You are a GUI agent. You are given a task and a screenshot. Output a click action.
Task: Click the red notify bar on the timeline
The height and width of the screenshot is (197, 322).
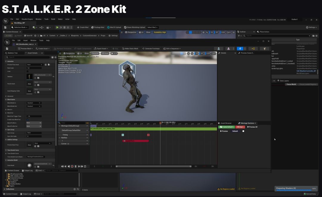tap(135, 141)
